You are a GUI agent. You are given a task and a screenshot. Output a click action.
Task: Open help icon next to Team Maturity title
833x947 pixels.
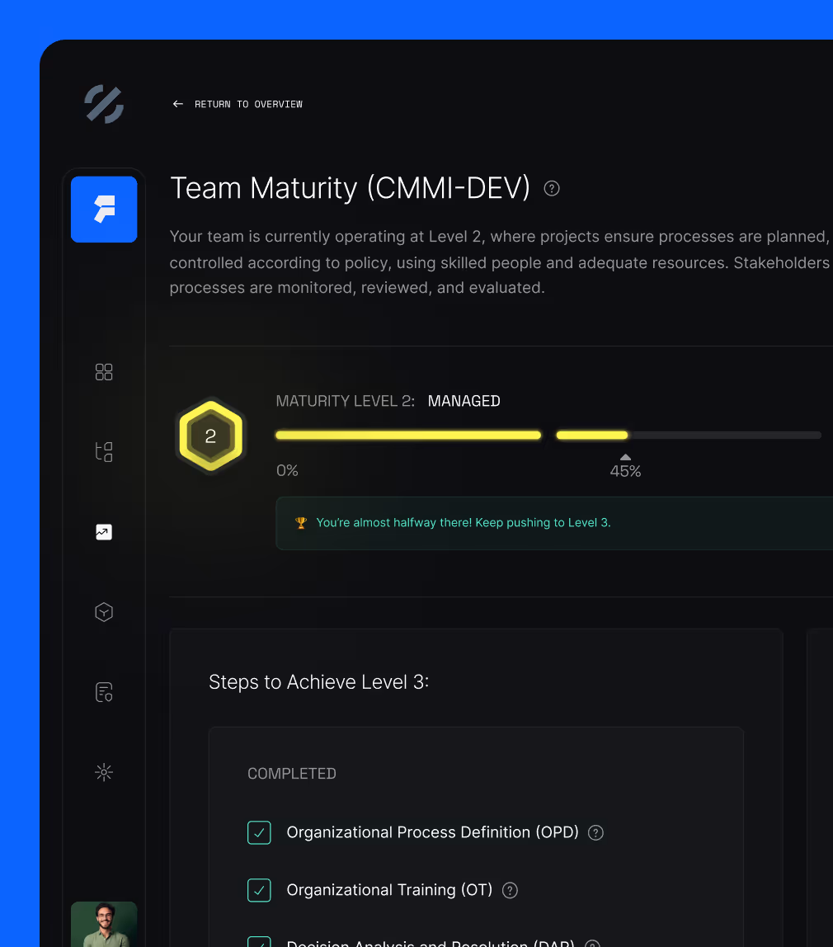point(552,188)
